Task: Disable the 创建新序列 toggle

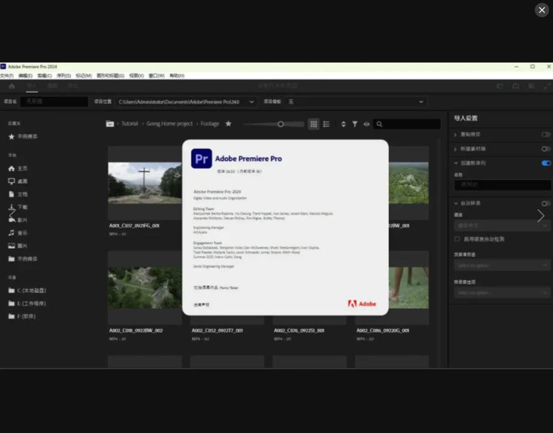Action: (x=546, y=163)
